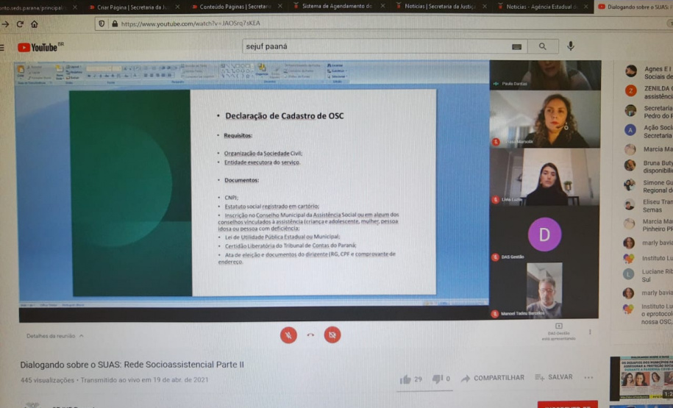Click the curly-haired woman with headset tile
Image resolution: width=673 pixels, height=408 pixels.
click(x=545, y=119)
